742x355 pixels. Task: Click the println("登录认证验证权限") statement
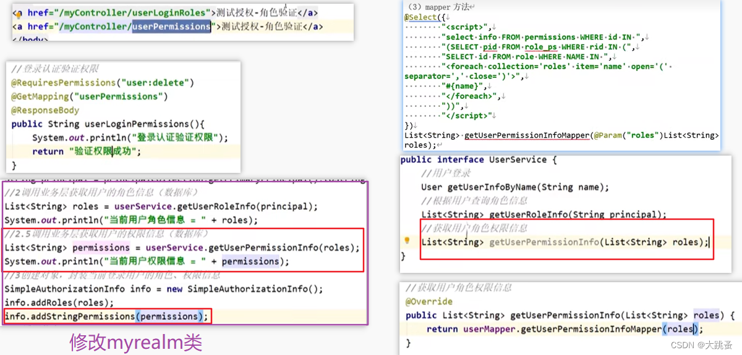point(130,138)
